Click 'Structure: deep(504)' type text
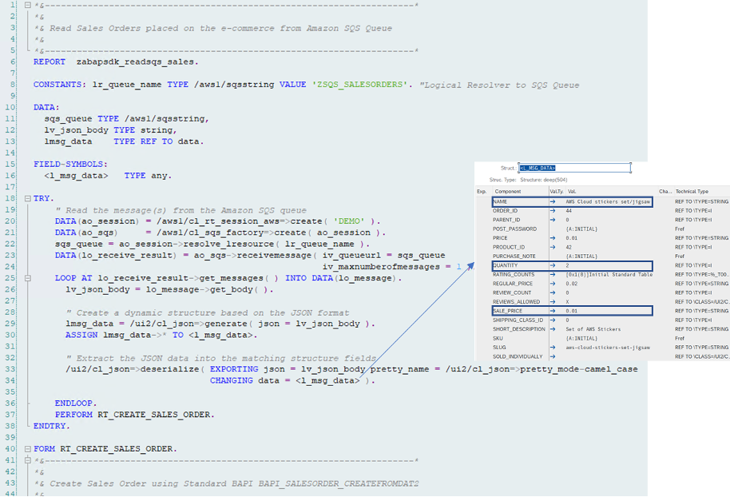Viewport: 730px width, 497px height. coord(544,180)
